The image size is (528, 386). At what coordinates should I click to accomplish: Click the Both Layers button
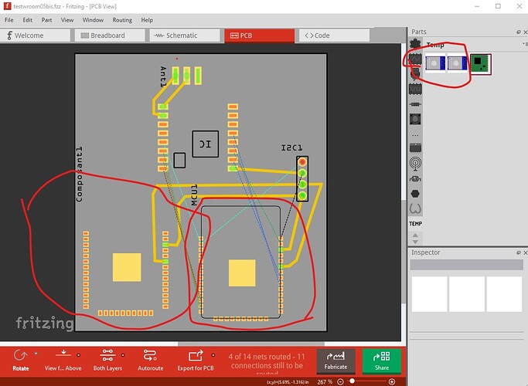[x=107, y=360]
